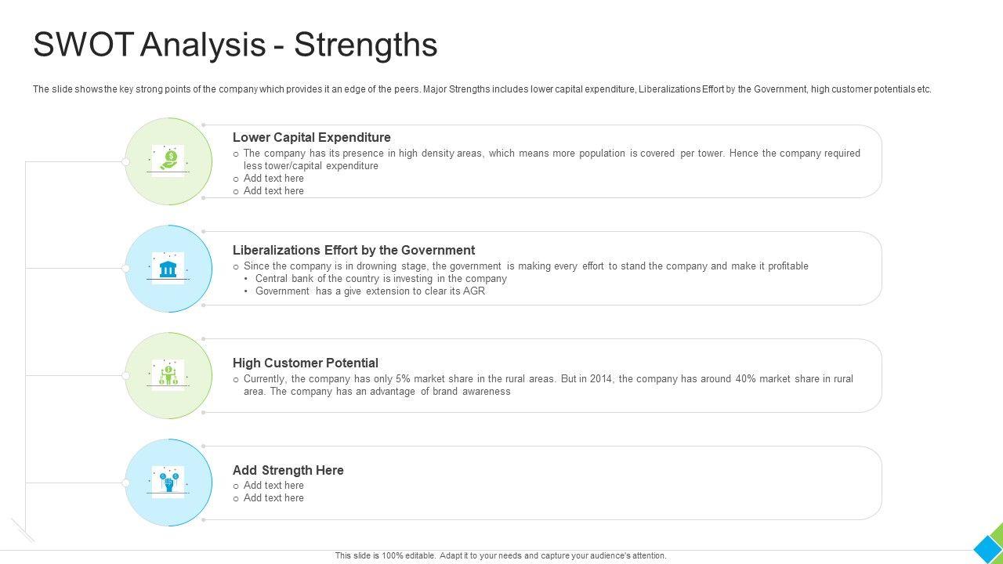Click the "Lower Capital Expenditure" heading

pos(312,138)
